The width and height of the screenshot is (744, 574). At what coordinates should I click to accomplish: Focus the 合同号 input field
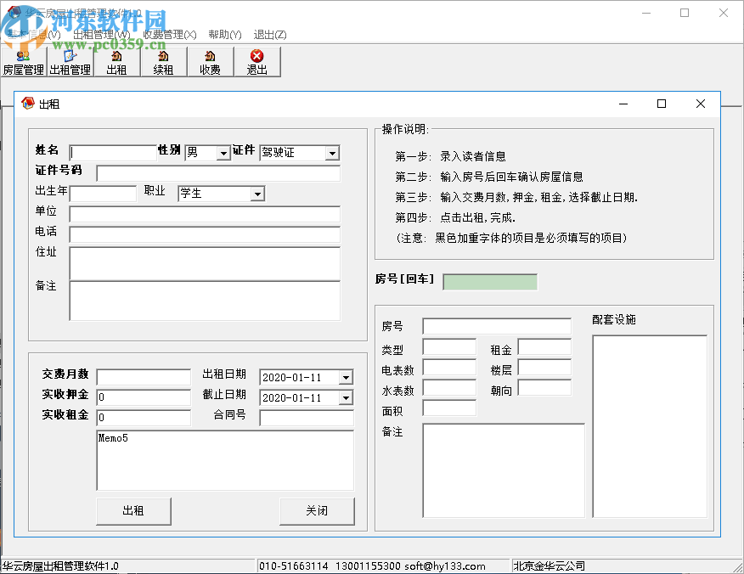click(x=307, y=418)
